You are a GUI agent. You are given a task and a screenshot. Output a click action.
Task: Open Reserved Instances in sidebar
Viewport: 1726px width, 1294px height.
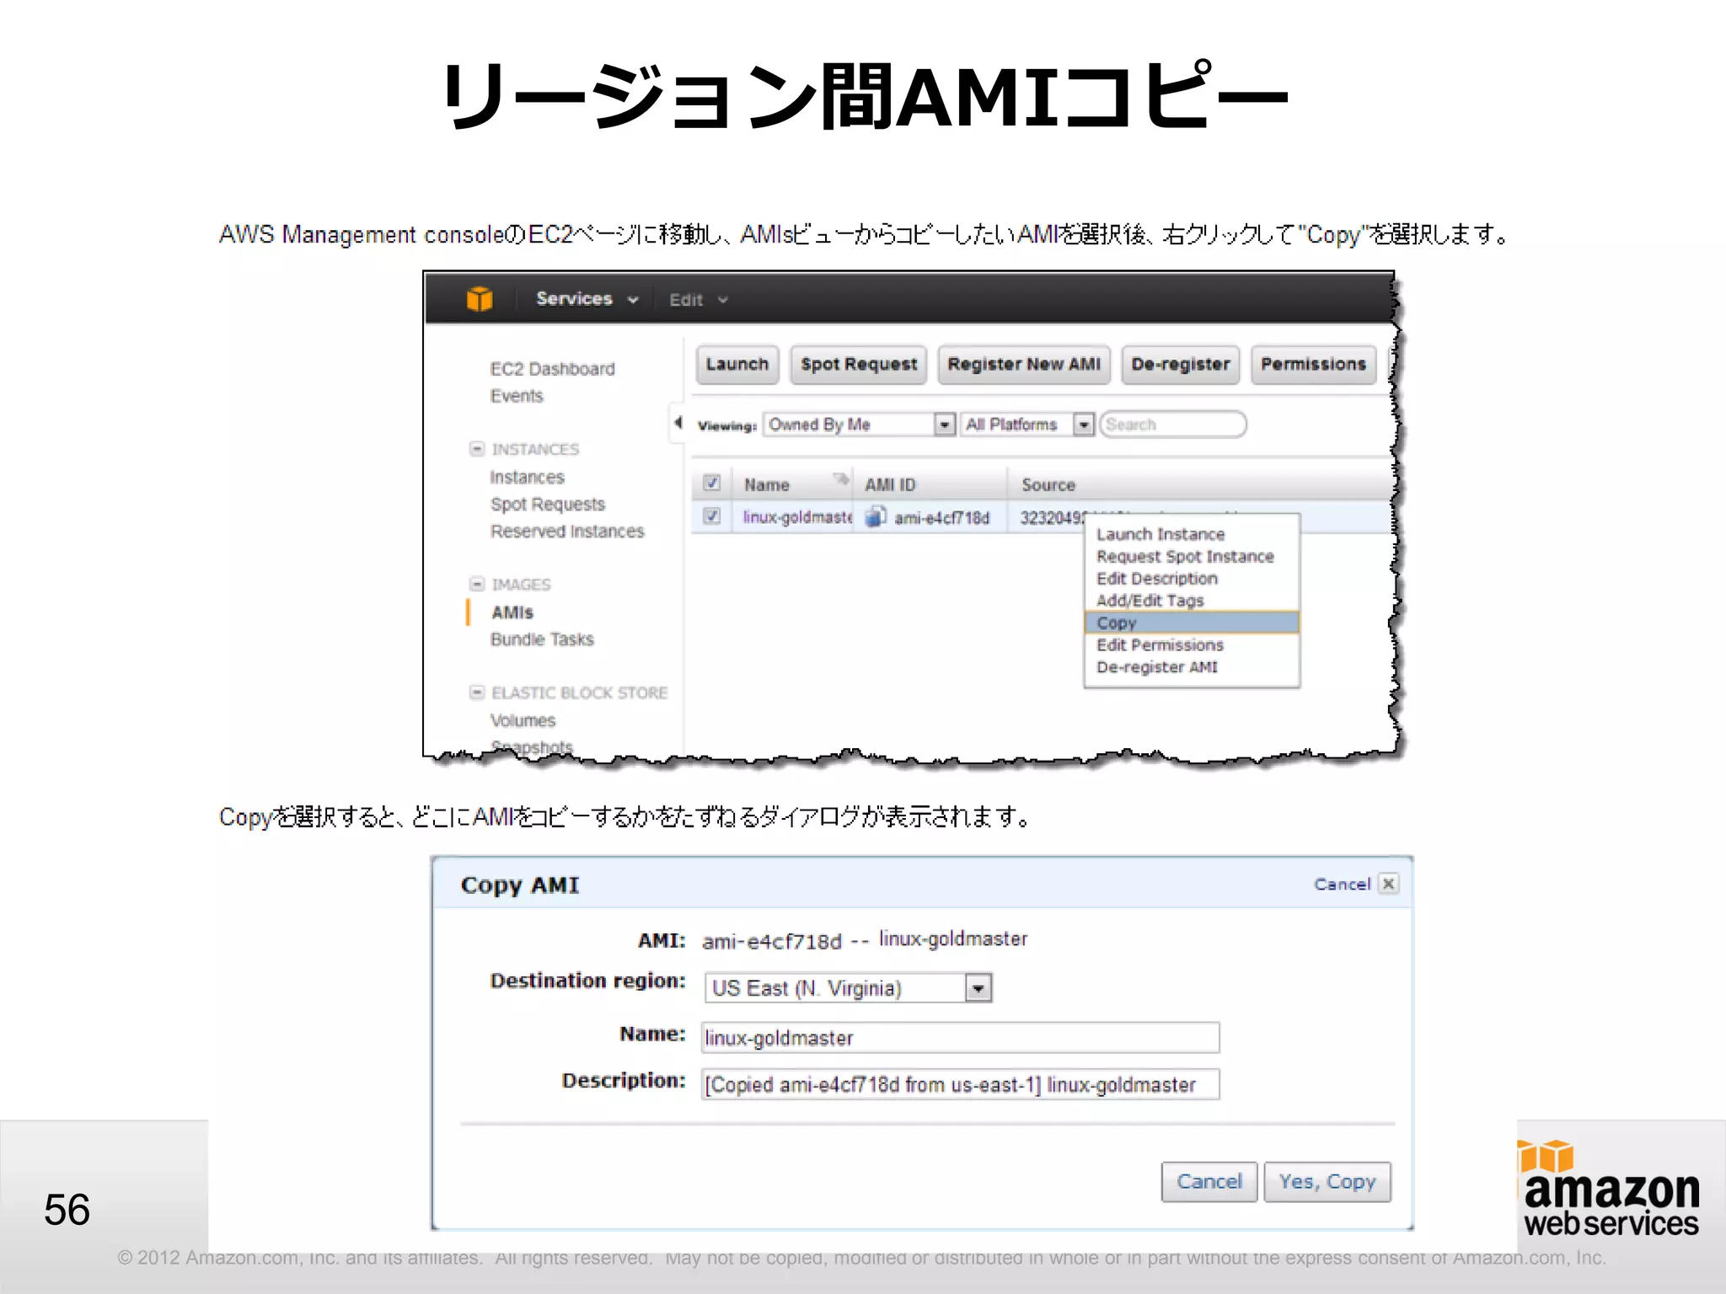(x=567, y=532)
